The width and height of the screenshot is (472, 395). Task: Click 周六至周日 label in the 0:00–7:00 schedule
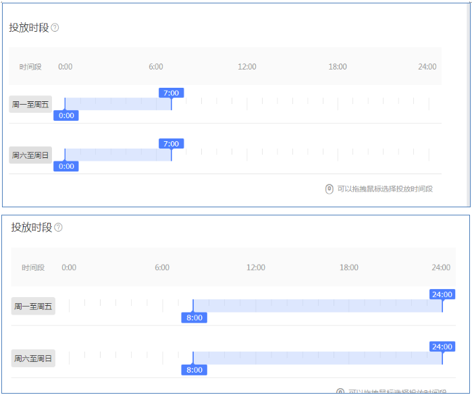pos(30,155)
